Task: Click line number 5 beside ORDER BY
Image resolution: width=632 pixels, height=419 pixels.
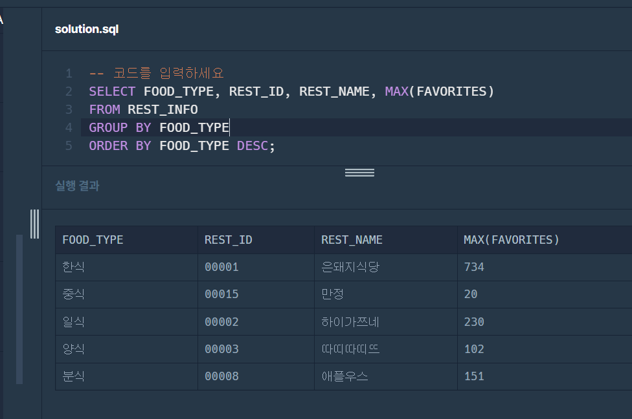Action: [x=68, y=145]
